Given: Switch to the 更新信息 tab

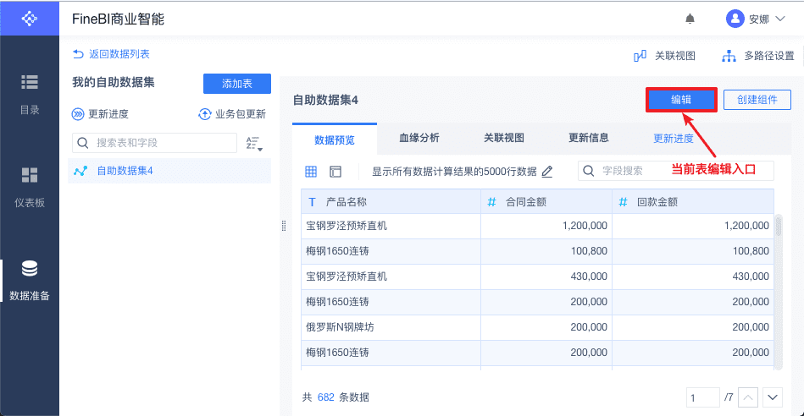Looking at the screenshot, I should click(588, 138).
